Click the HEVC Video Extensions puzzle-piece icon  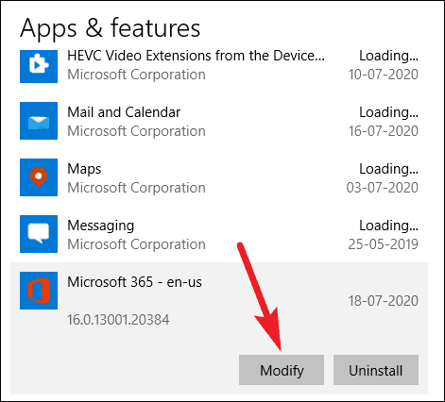(39, 66)
